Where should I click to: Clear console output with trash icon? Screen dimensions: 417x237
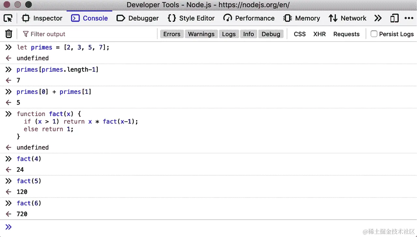coord(9,34)
